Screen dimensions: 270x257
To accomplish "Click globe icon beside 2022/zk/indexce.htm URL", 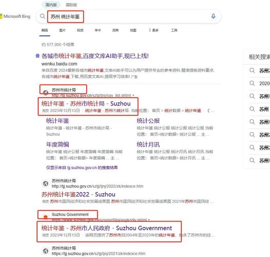I will click(46, 183).
